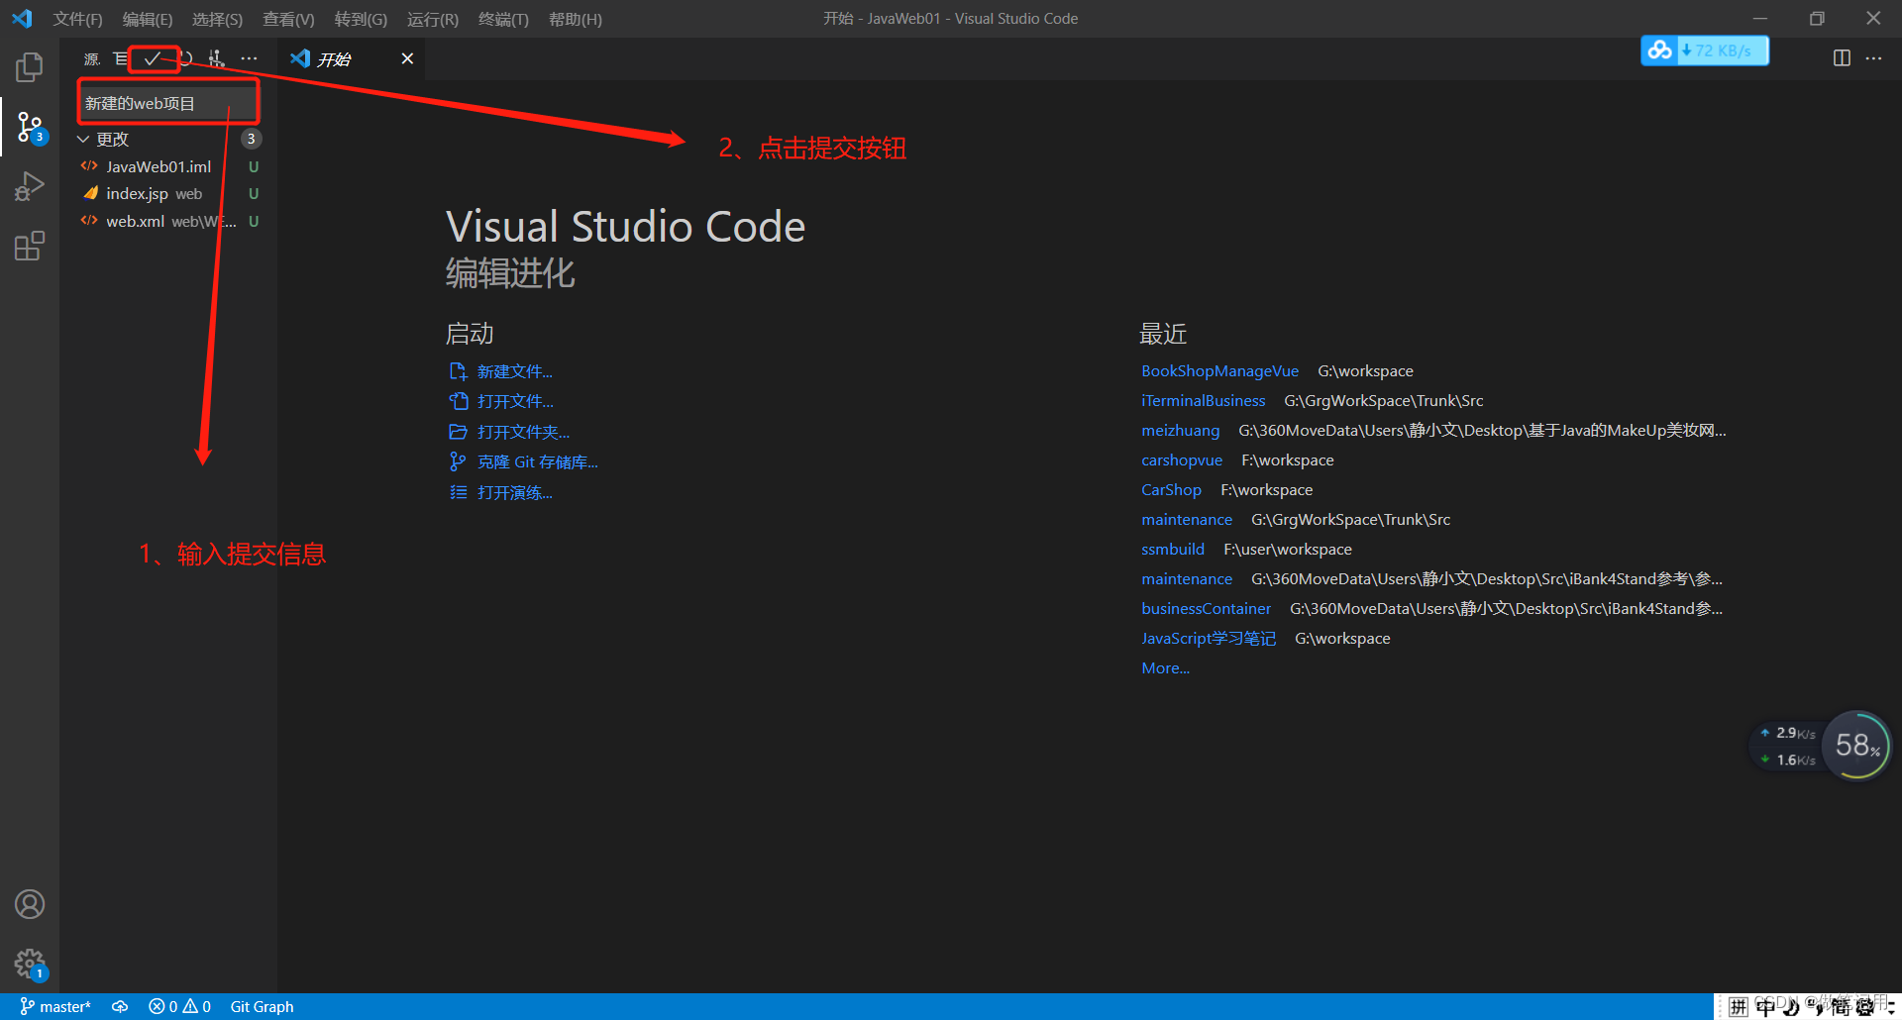Viewport: 1902px width, 1020px height.
Task: Open Git Graph from status bar
Action: coord(262,1006)
